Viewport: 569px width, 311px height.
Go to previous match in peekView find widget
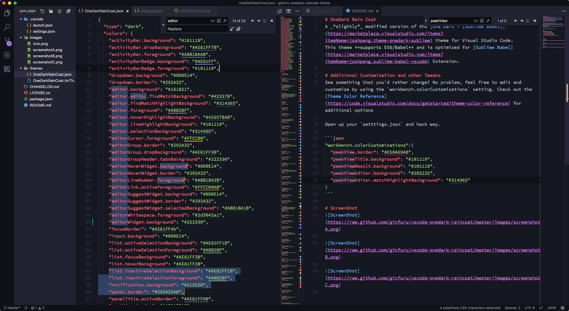point(515,21)
